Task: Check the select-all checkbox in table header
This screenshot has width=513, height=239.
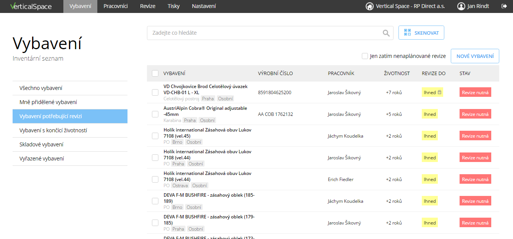Action: (x=155, y=73)
